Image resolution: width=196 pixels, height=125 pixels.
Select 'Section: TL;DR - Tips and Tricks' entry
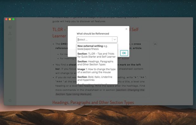tap(97, 55)
